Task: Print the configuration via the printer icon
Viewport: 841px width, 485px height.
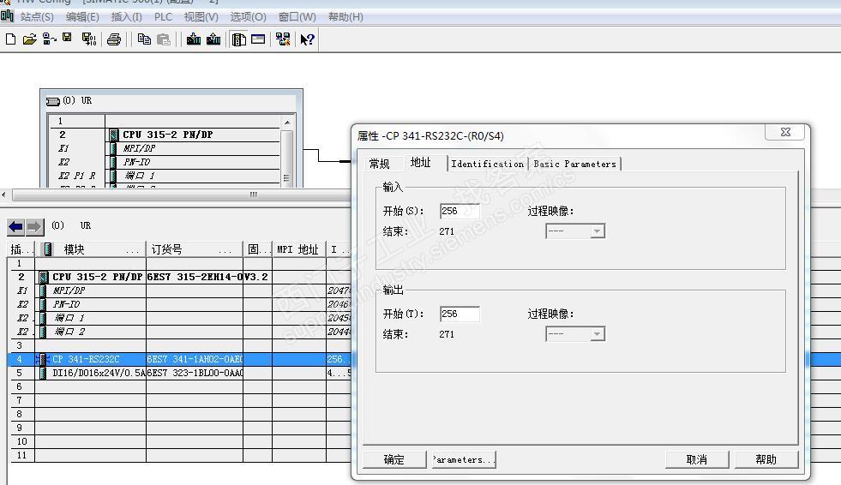Action: (114, 39)
